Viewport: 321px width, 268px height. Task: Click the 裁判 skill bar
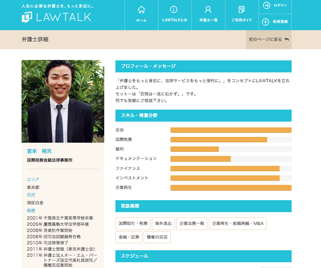(x=231, y=149)
